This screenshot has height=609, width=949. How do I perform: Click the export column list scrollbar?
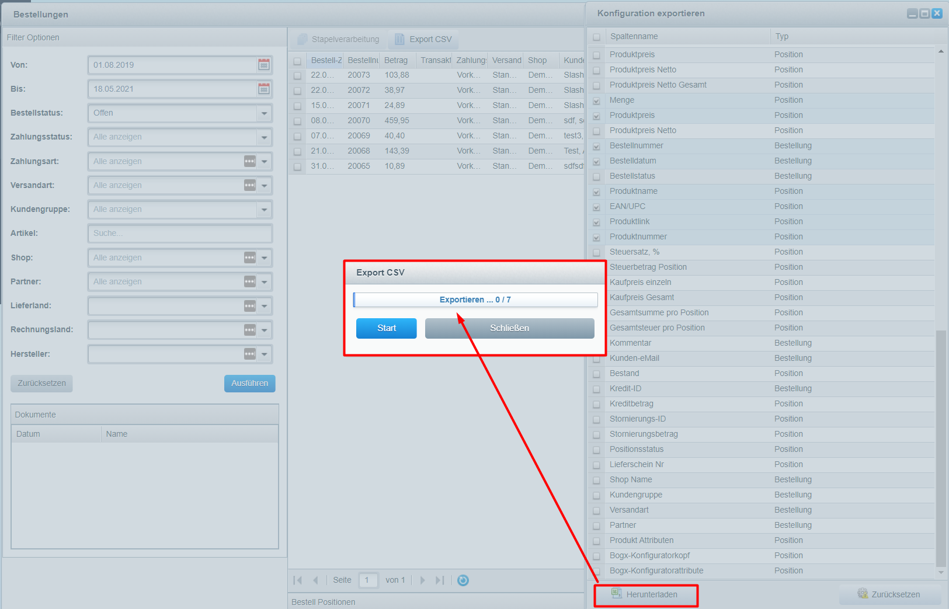click(x=940, y=448)
